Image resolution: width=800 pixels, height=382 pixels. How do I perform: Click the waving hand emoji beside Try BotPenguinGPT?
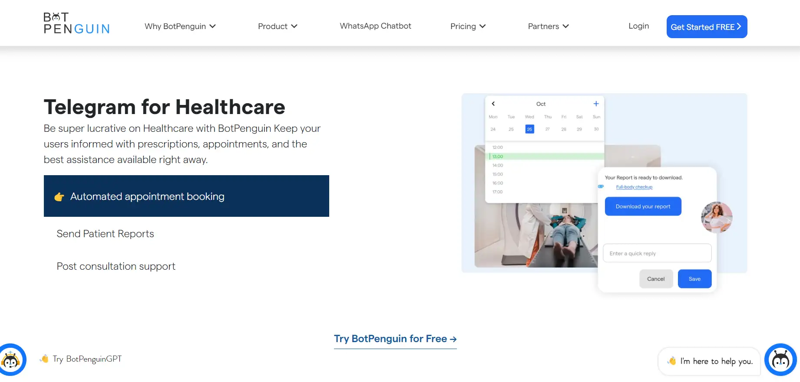44,359
